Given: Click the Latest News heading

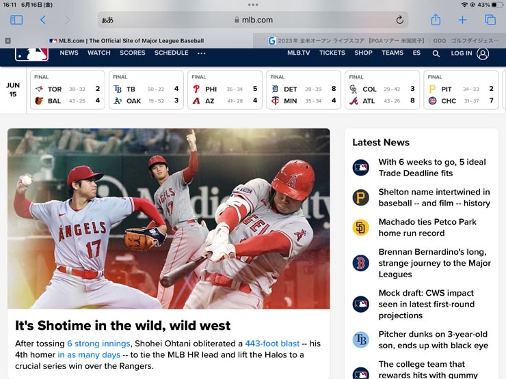Looking at the screenshot, I should pyautogui.click(x=381, y=143).
